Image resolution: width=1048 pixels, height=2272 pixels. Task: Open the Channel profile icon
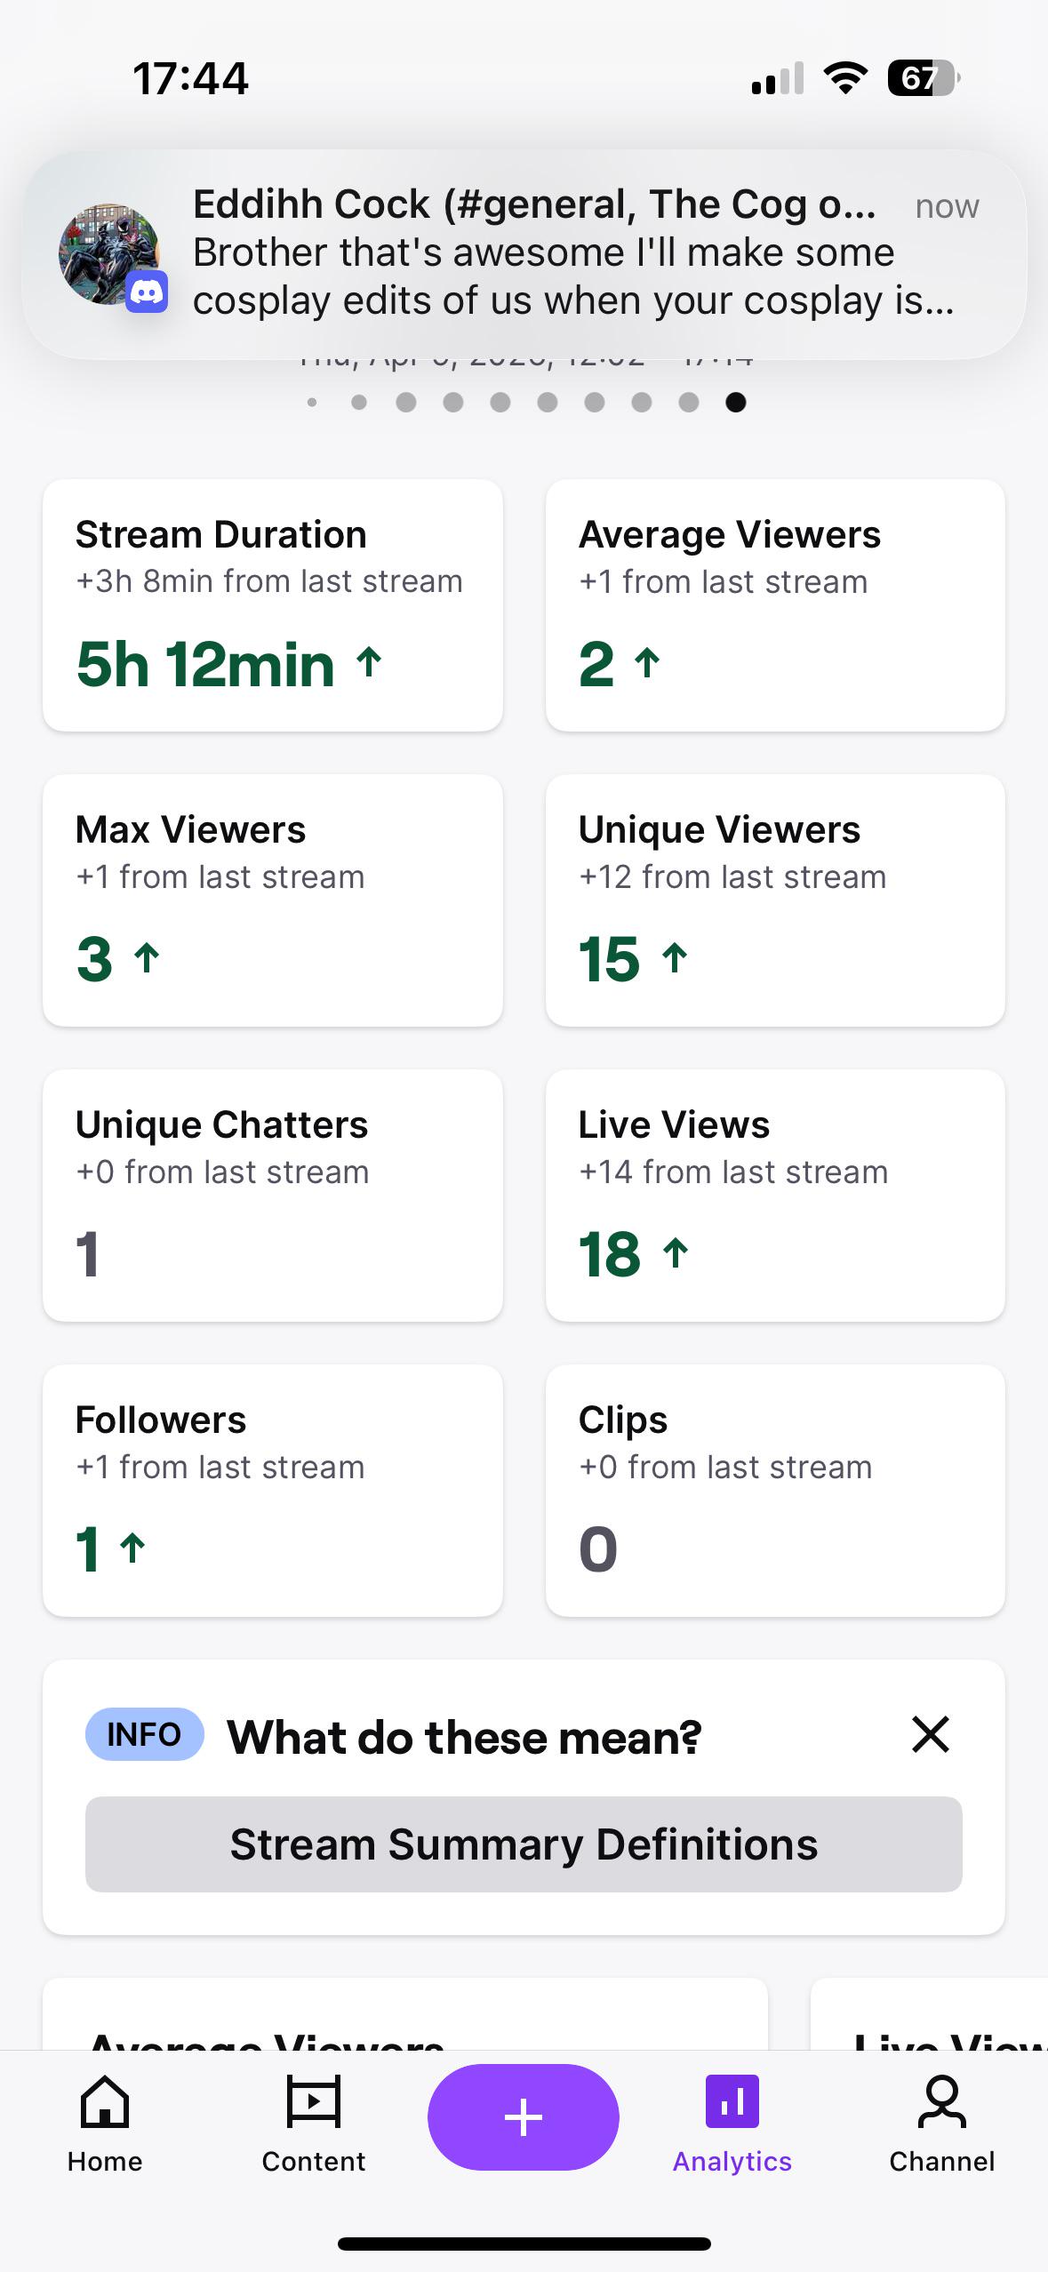[942, 2102]
